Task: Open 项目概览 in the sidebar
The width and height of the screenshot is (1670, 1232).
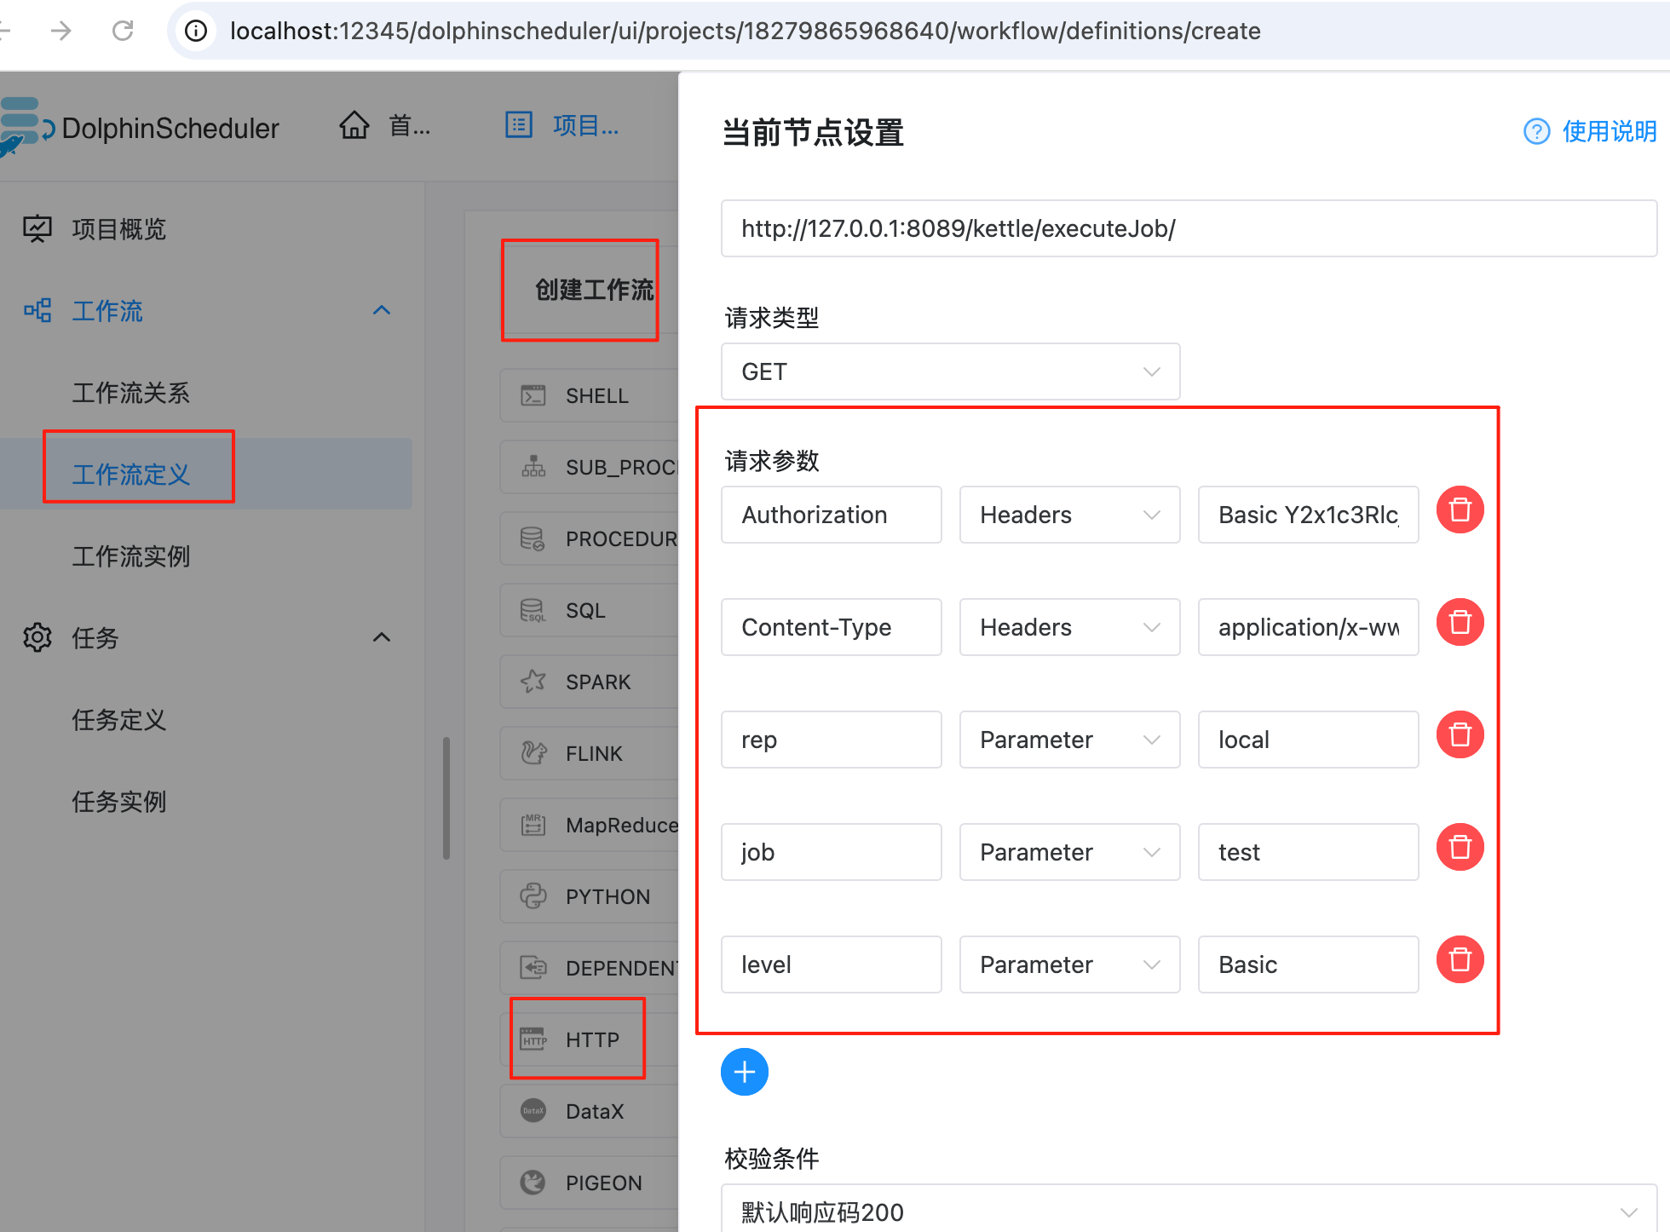Action: click(119, 229)
